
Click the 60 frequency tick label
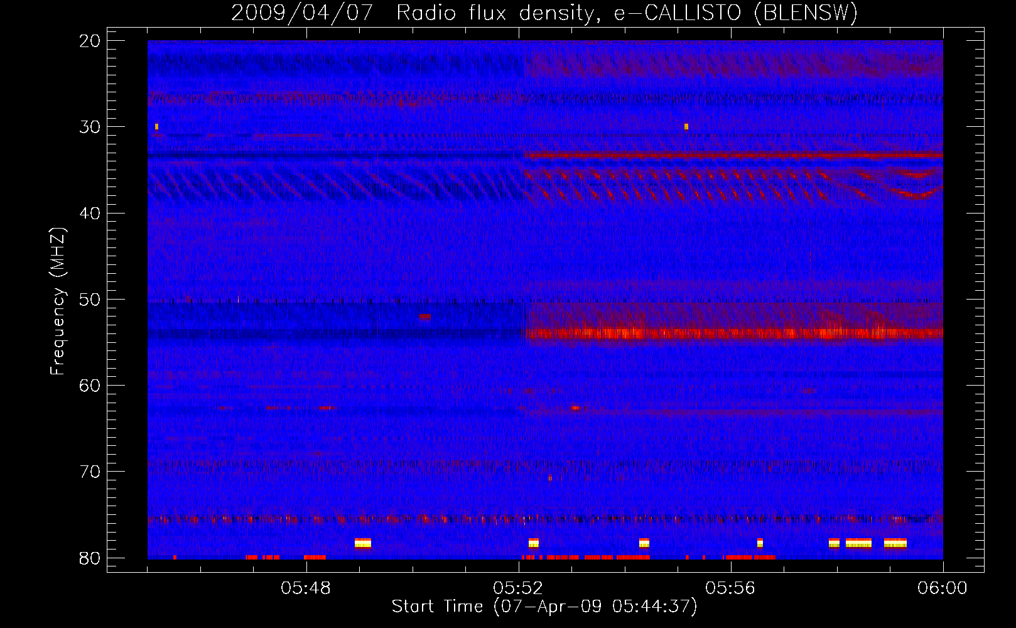coord(90,386)
